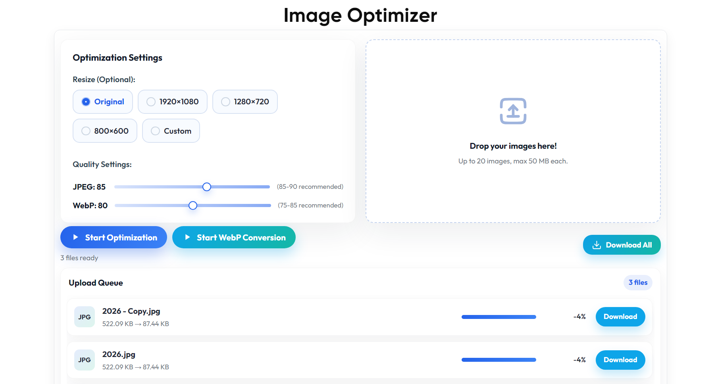Download the optimized 2026.jpg file

pos(620,360)
